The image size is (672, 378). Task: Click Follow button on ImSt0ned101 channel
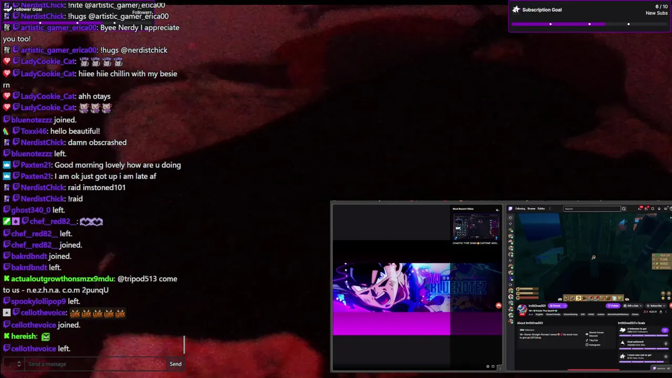613,306
